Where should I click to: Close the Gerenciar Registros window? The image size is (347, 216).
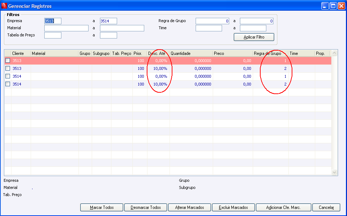(x=342, y=6)
